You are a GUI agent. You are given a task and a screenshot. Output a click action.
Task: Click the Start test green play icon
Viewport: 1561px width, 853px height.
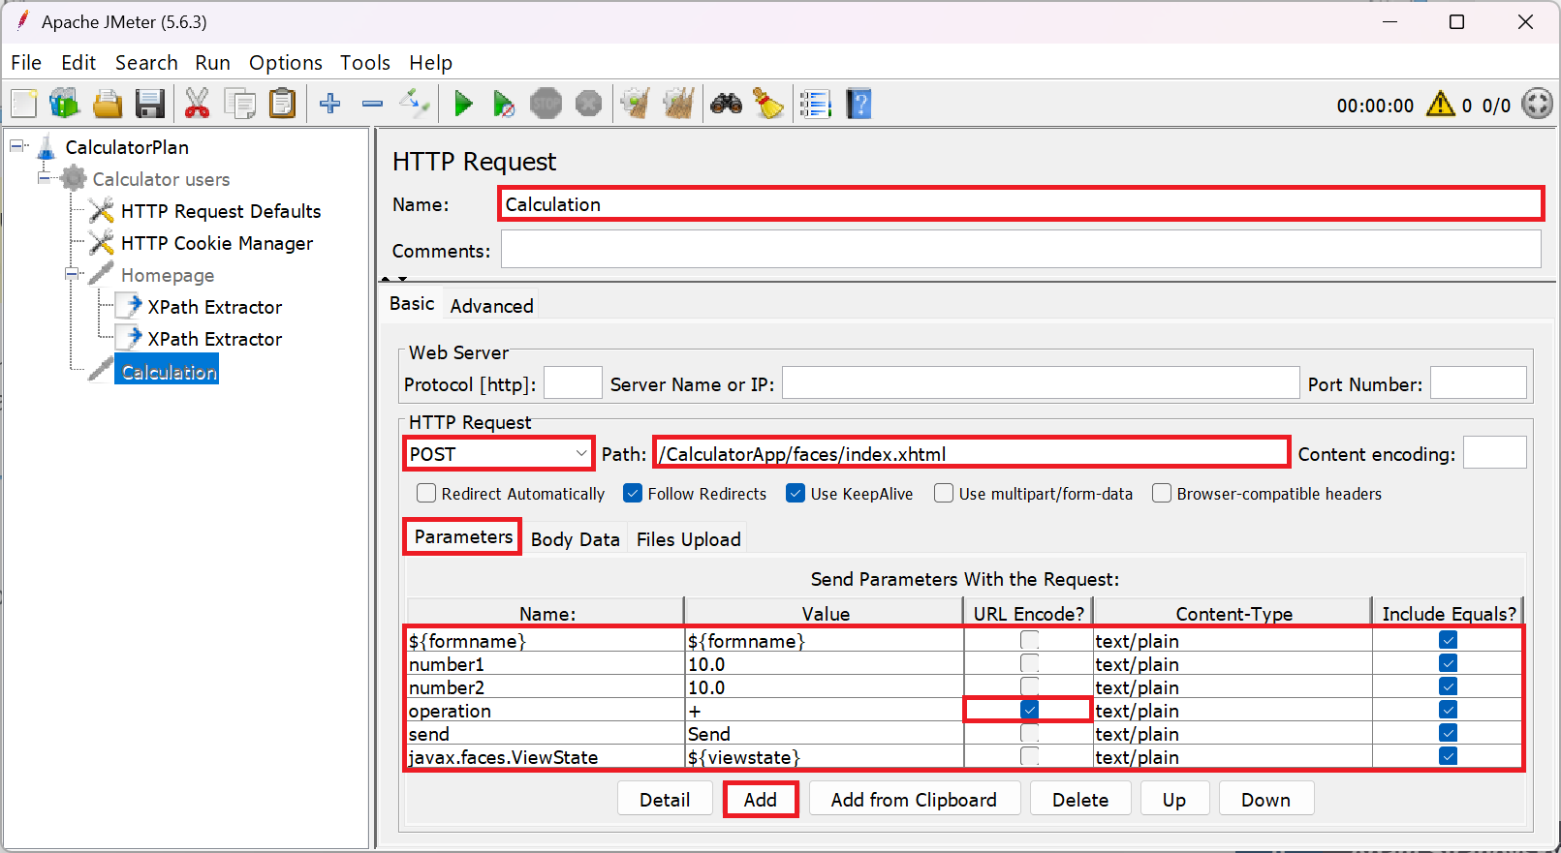[x=463, y=104]
